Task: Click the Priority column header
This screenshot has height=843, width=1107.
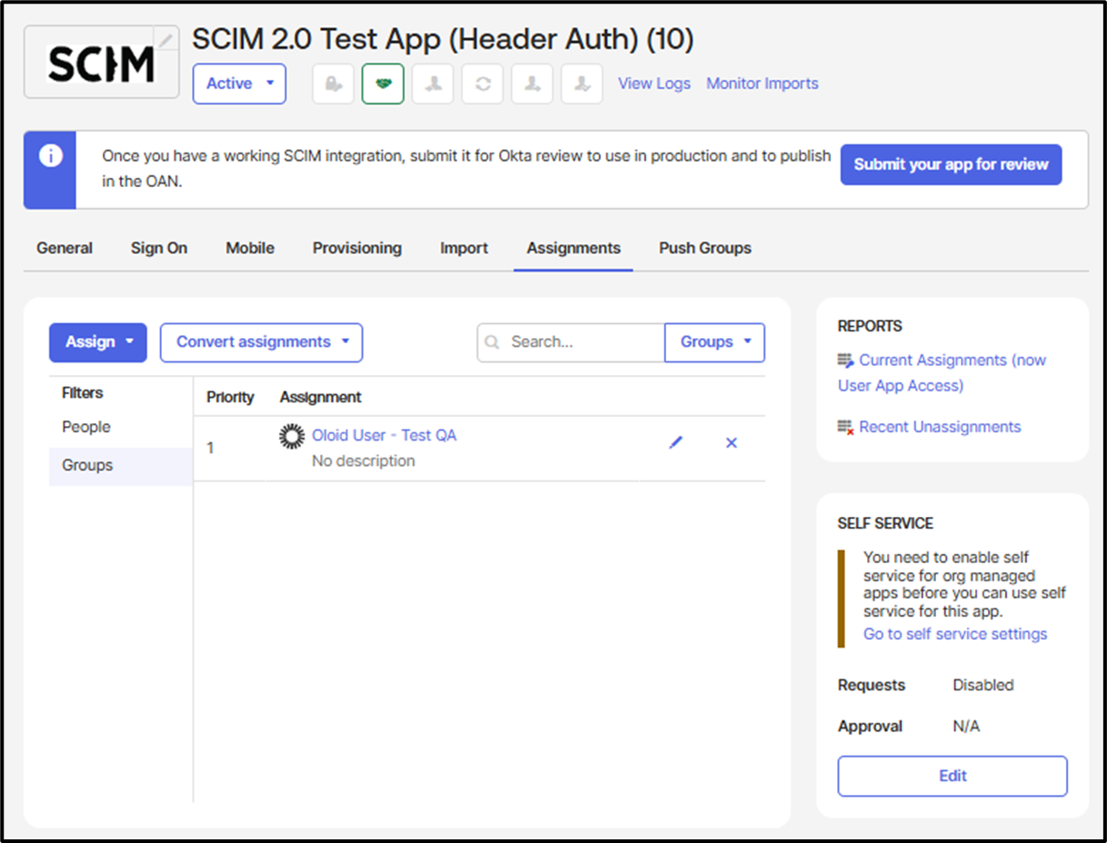Action: coord(230,397)
